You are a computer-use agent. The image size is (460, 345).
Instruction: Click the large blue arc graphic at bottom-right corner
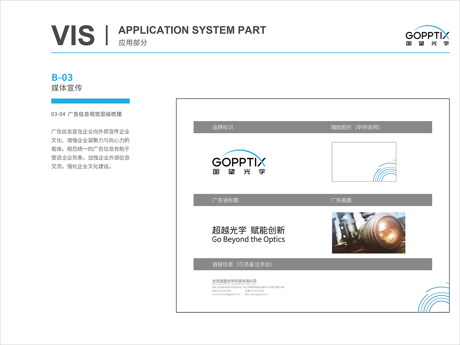pos(435,299)
